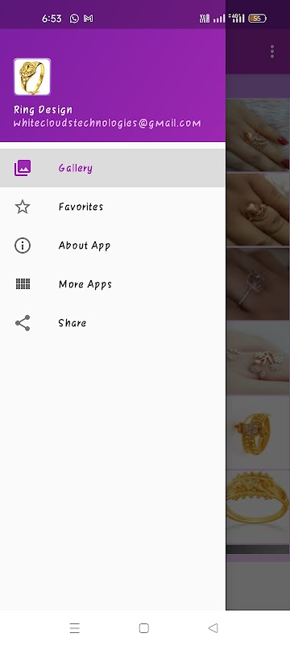290x646 pixels.
Task: Select the Share label in drawer
Action: point(72,323)
